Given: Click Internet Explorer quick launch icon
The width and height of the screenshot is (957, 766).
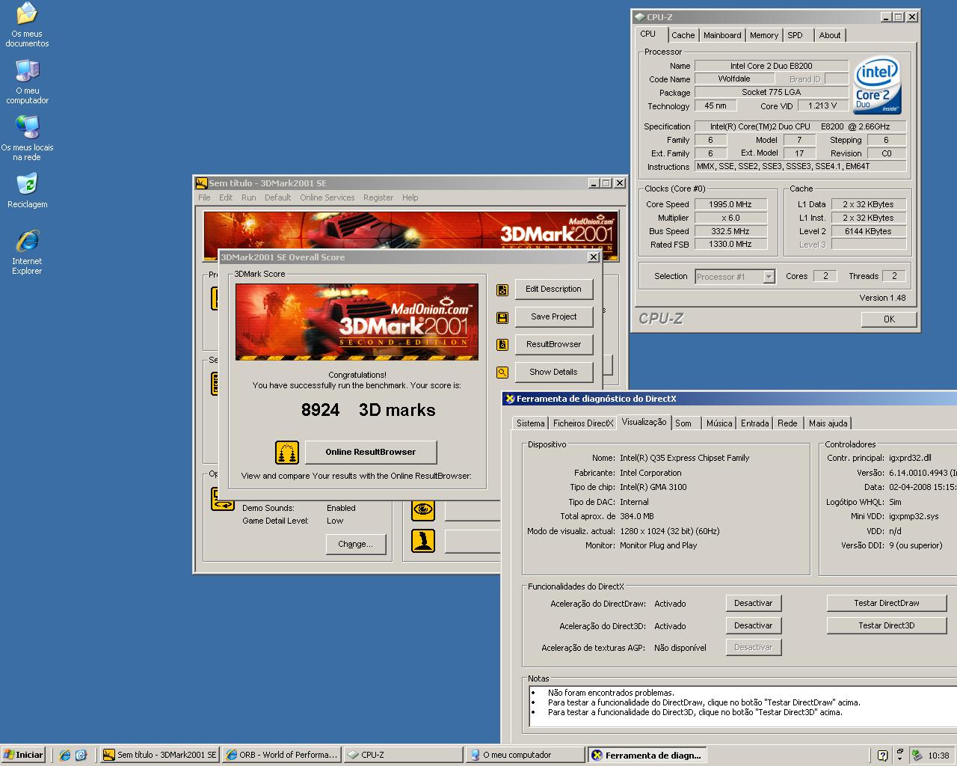Looking at the screenshot, I should tap(65, 756).
